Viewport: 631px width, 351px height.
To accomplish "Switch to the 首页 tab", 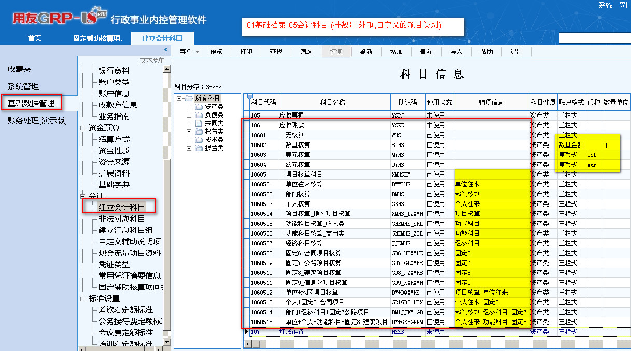I will point(35,38).
